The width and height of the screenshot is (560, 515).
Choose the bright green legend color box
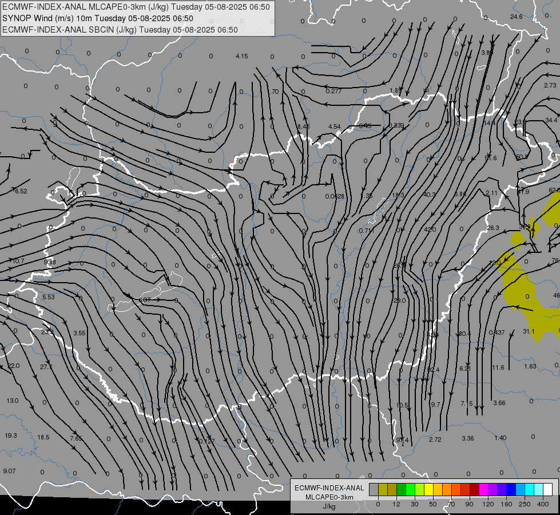410,489
